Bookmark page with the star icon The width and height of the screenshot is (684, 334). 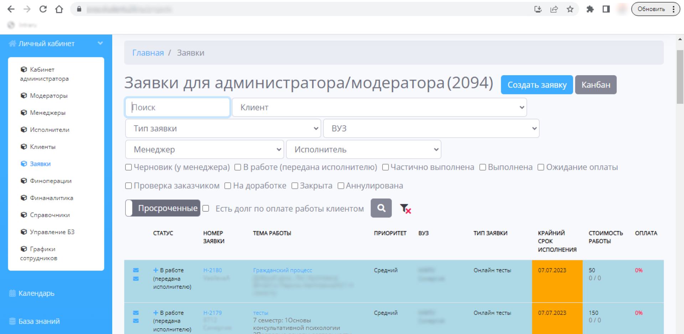[x=570, y=9]
